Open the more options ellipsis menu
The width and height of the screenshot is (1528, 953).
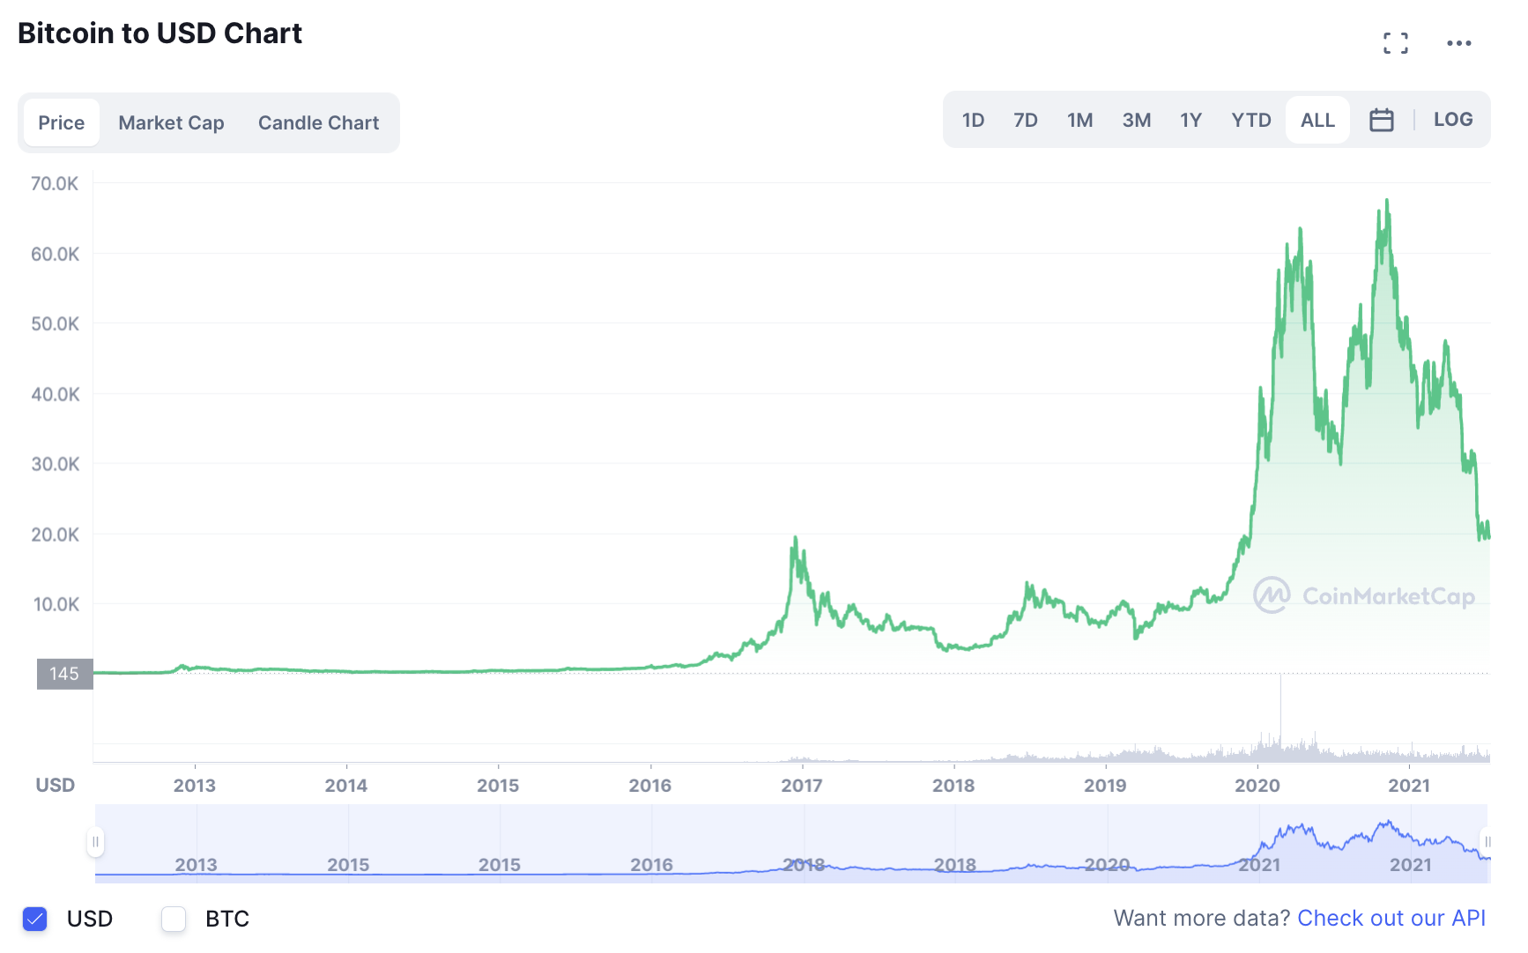pos(1460,42)
